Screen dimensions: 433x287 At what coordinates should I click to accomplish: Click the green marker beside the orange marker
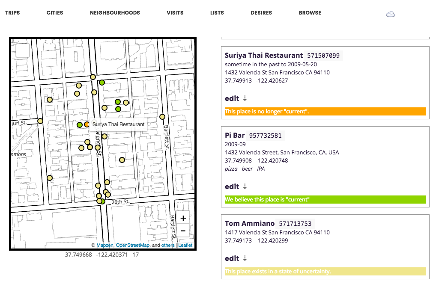(80, 125)
